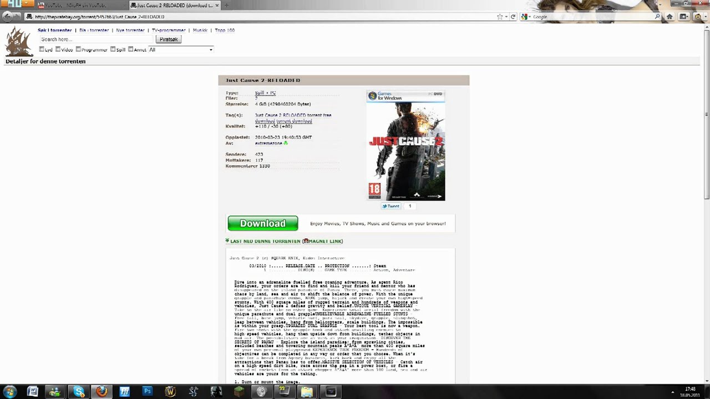Go to the browser home page icon
The width and height of the screenshot is (710, 399).
[670, 17]
